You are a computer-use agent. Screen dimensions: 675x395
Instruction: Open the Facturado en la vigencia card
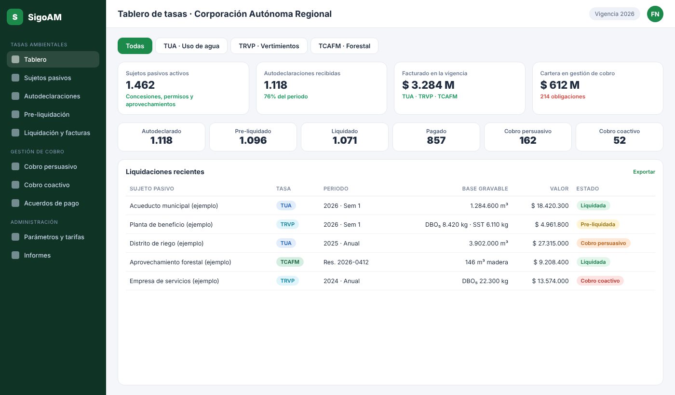(x=459, y=88)
